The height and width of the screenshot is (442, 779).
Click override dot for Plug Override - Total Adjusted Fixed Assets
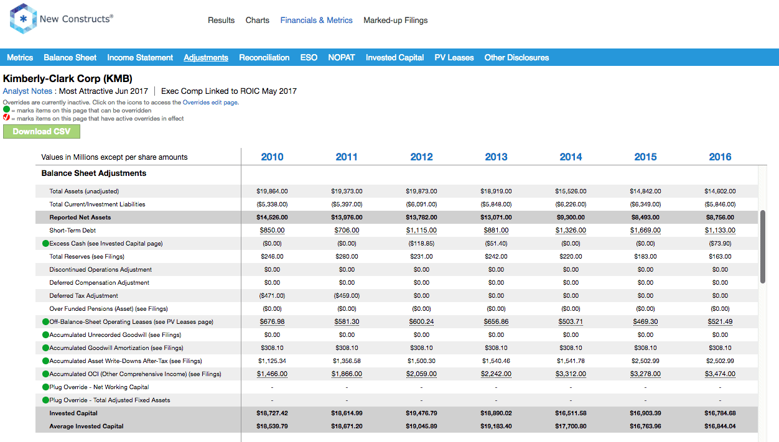click(45, 400)
